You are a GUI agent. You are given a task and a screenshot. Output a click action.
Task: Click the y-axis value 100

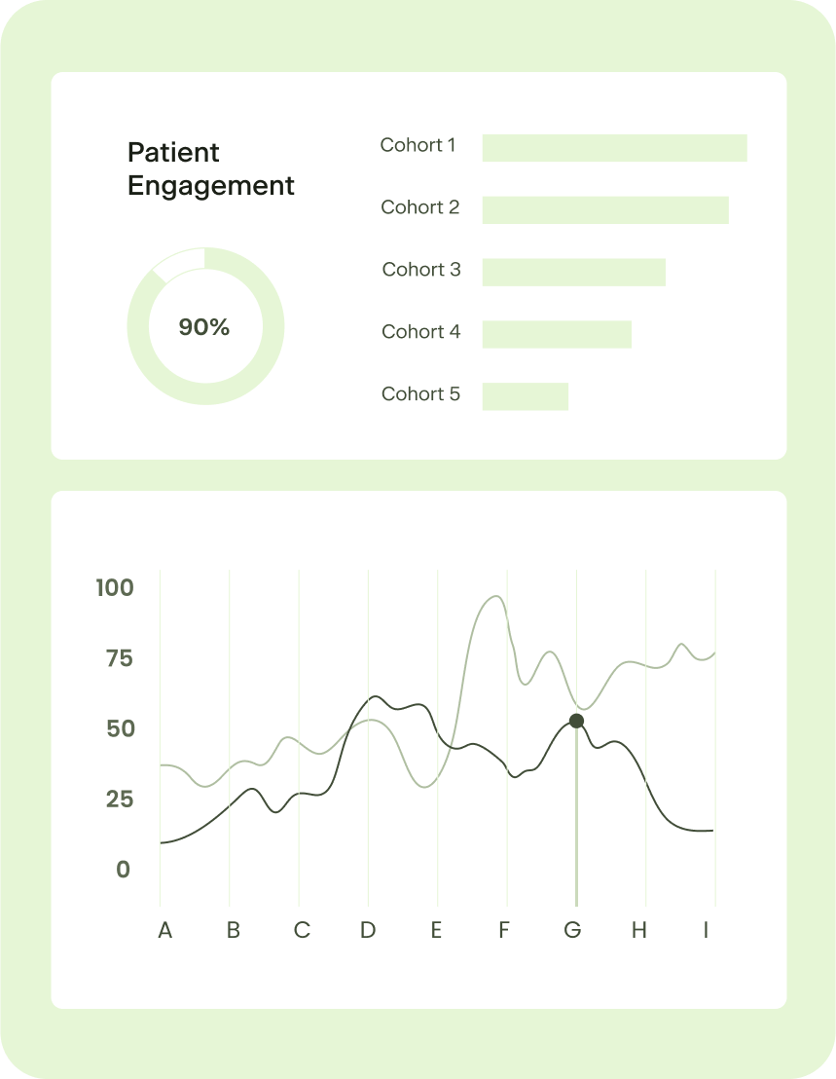[x=115, y=587]
